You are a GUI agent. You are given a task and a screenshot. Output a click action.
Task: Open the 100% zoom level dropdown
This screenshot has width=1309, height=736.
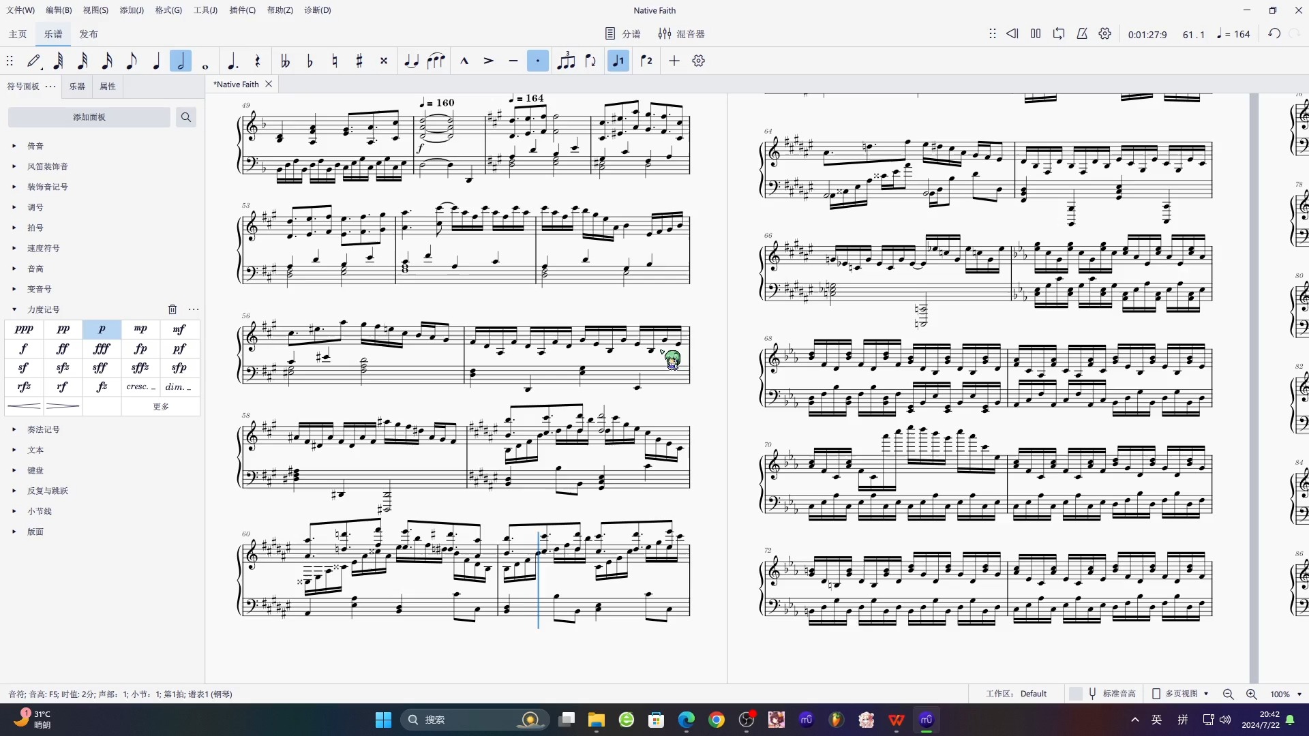coord(1286,694)
